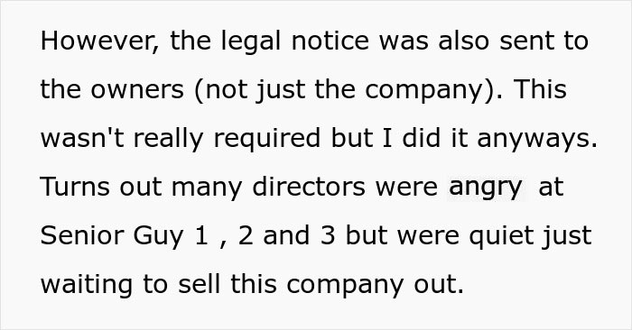Image resolution: width=632 pixels, height=330 pixels.
Task: Click the word "This" ending second line
Action: [540, 90]
